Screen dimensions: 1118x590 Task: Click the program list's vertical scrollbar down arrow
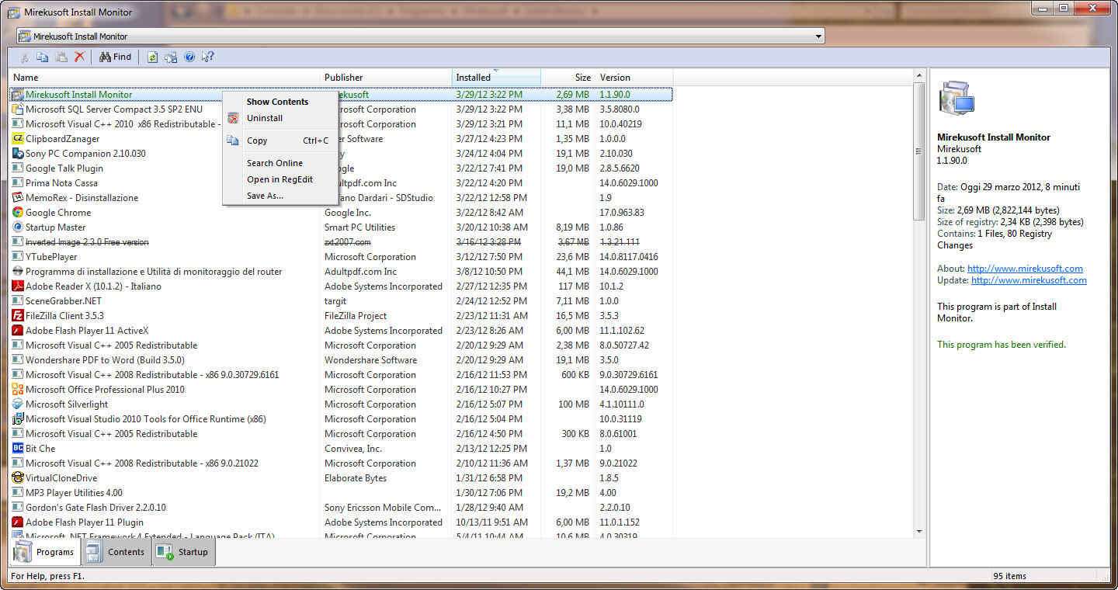919,532
